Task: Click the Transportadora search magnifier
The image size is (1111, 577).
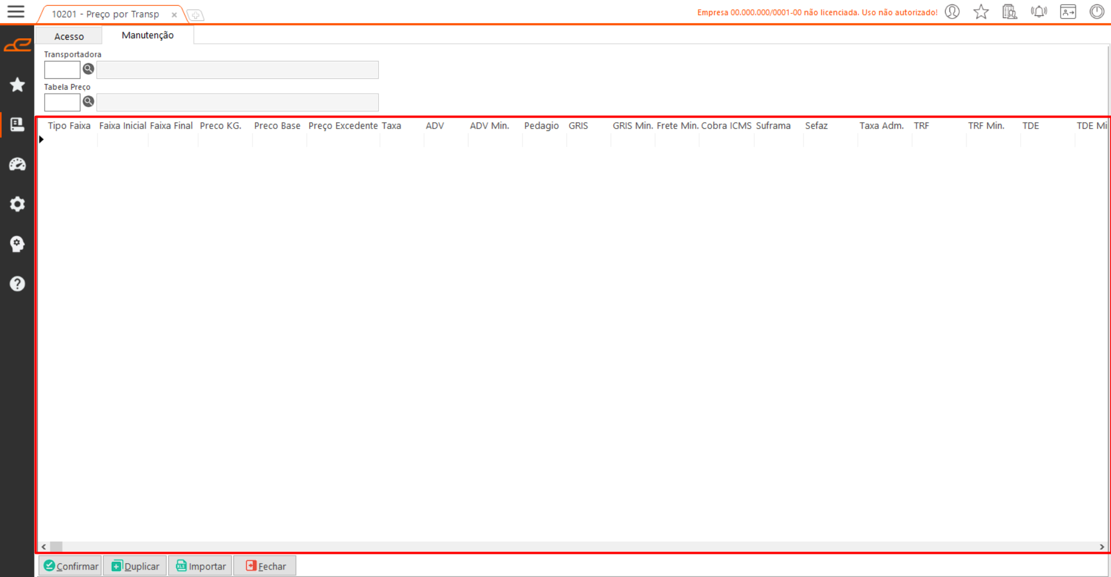Action: coord(88,69)
